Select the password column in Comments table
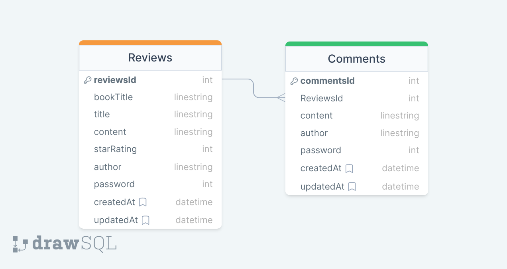Image resolution: width=507 pixels, height=269 pixels. 321,150
